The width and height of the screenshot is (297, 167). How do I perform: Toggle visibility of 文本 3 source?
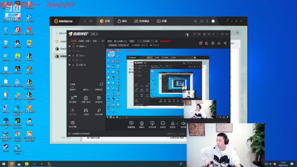[x=69, y=55]
